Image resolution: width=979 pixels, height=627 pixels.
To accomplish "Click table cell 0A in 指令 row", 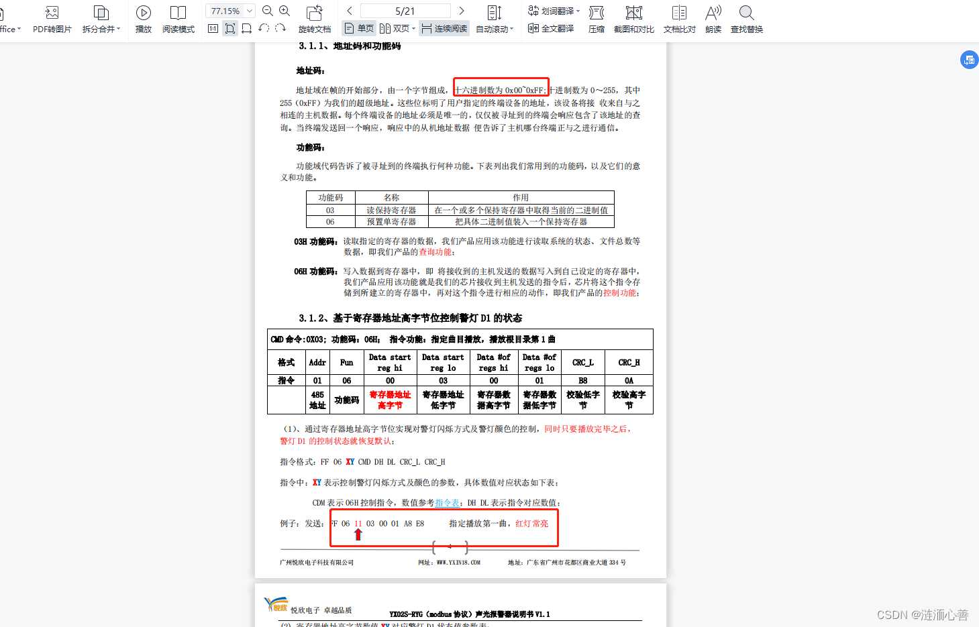I will [629, 381].
